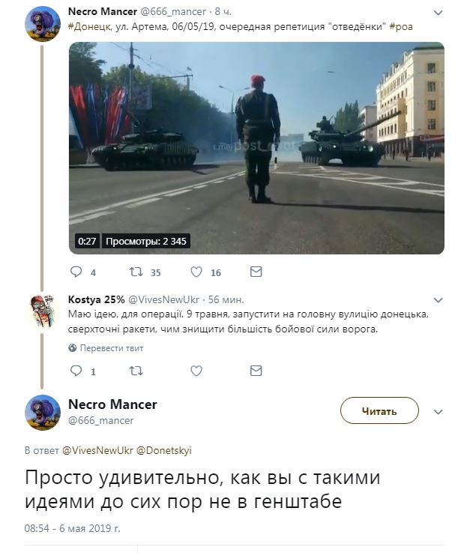Like the tweet with 16 likes
Screen dimensions: 470x553
coord(196,272)
